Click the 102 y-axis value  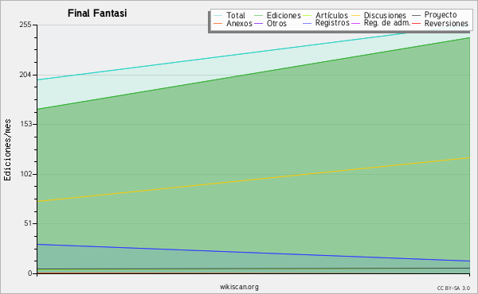pyautogui.click(x=25, y=174)
